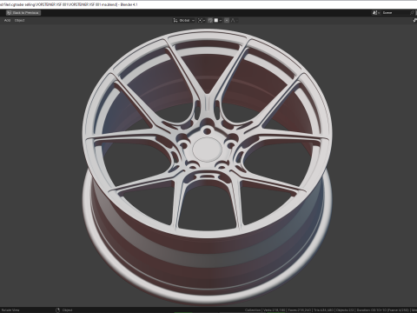Click the Verts count in status bar
The width and height of the screenshot is (417, 313).
pyautogui.click(x=275, y=310)
